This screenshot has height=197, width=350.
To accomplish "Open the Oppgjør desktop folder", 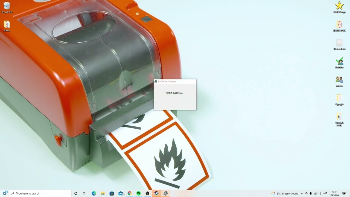I will click(339, 100).
